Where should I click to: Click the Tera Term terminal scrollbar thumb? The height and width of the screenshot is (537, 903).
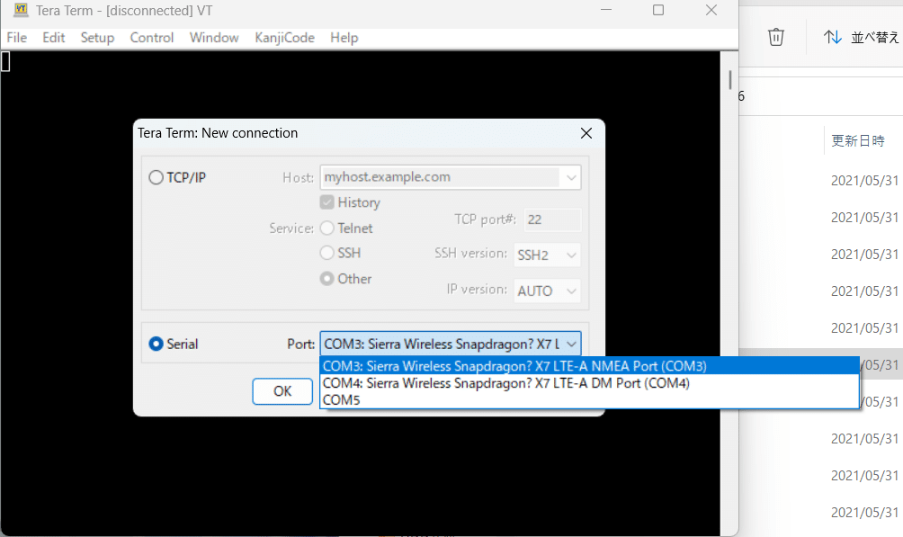(x=729, y=80)
